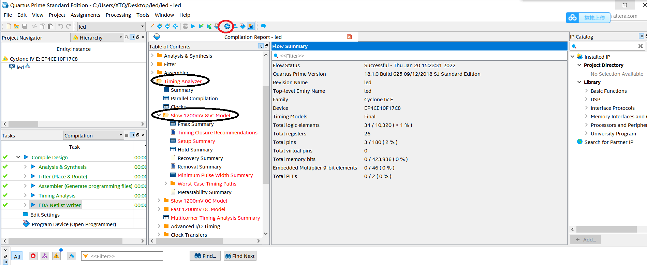This screenshot has width=647, height=265.
Task: Expand Basic Functions in IP Library
Action: pos(586,91)
